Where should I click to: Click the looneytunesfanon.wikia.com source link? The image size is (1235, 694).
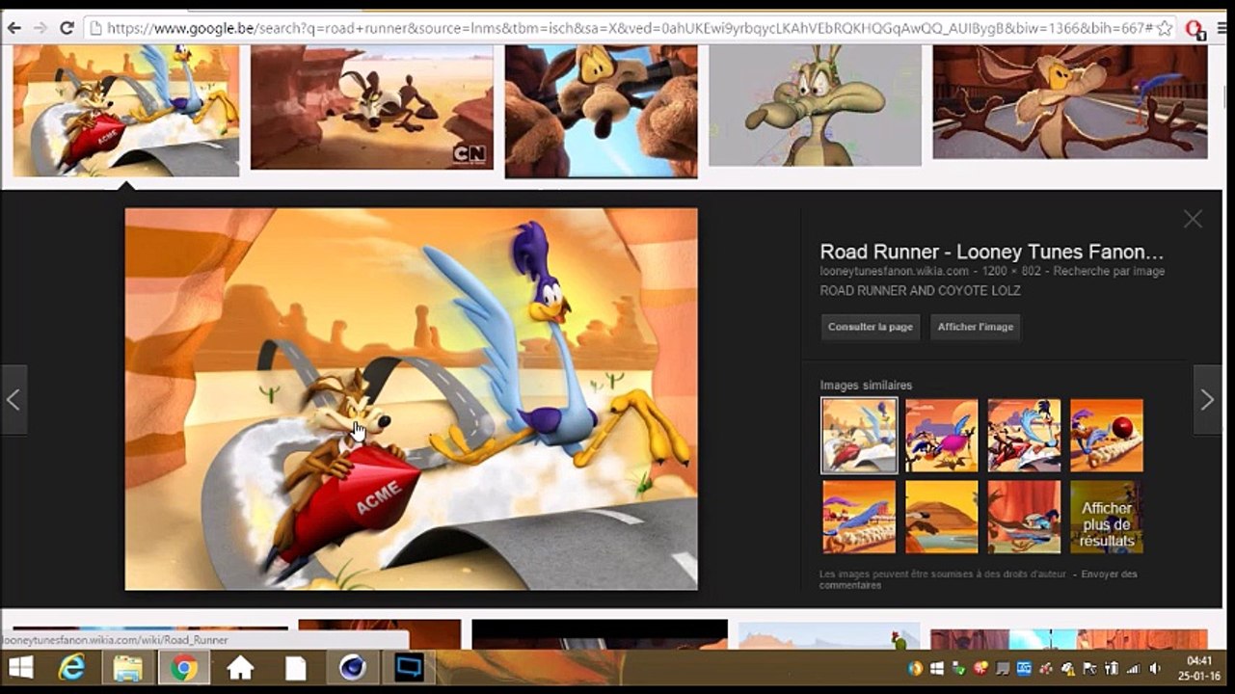point(894,272)
